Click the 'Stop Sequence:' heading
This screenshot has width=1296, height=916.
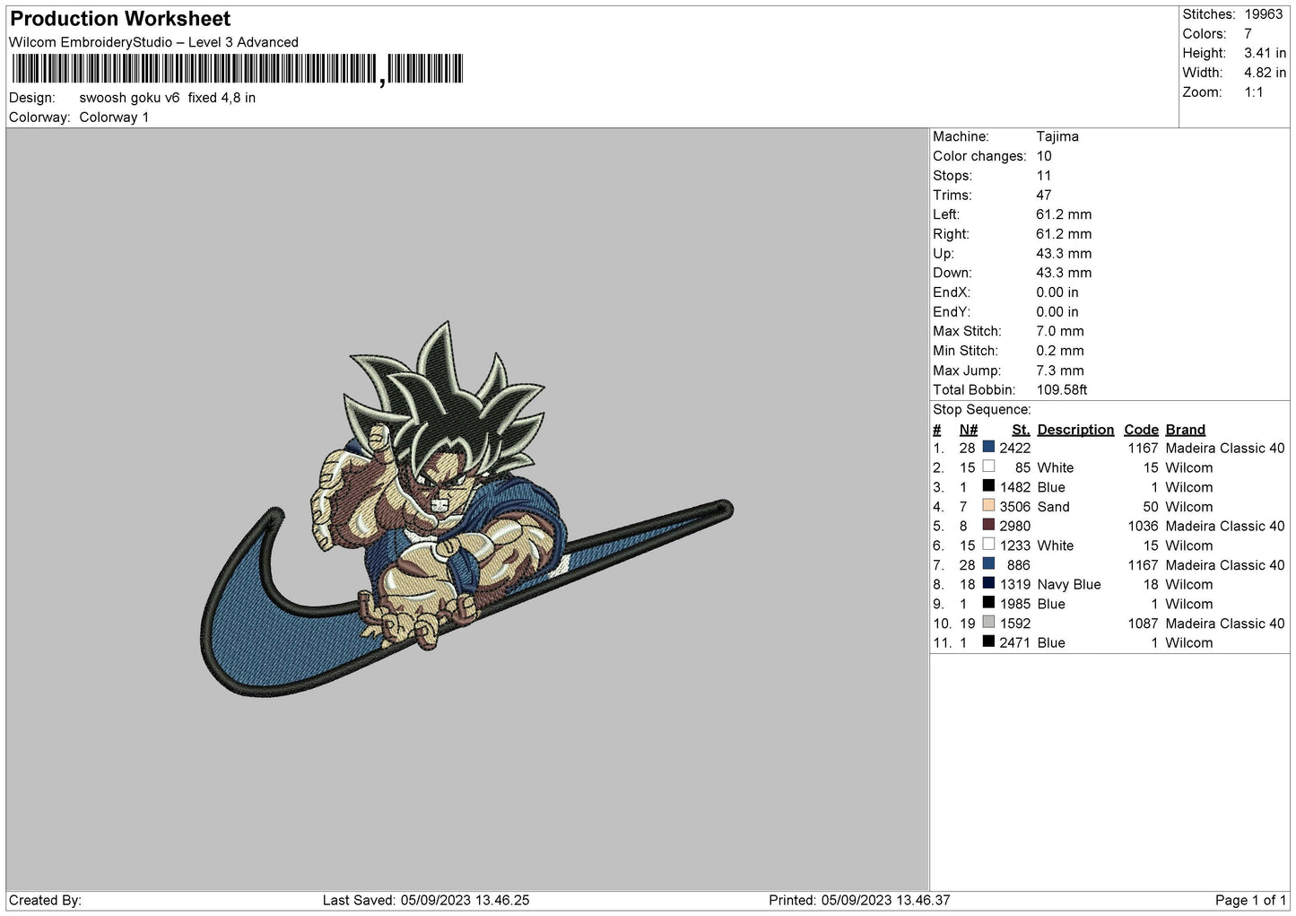click(x=982, y=410)
